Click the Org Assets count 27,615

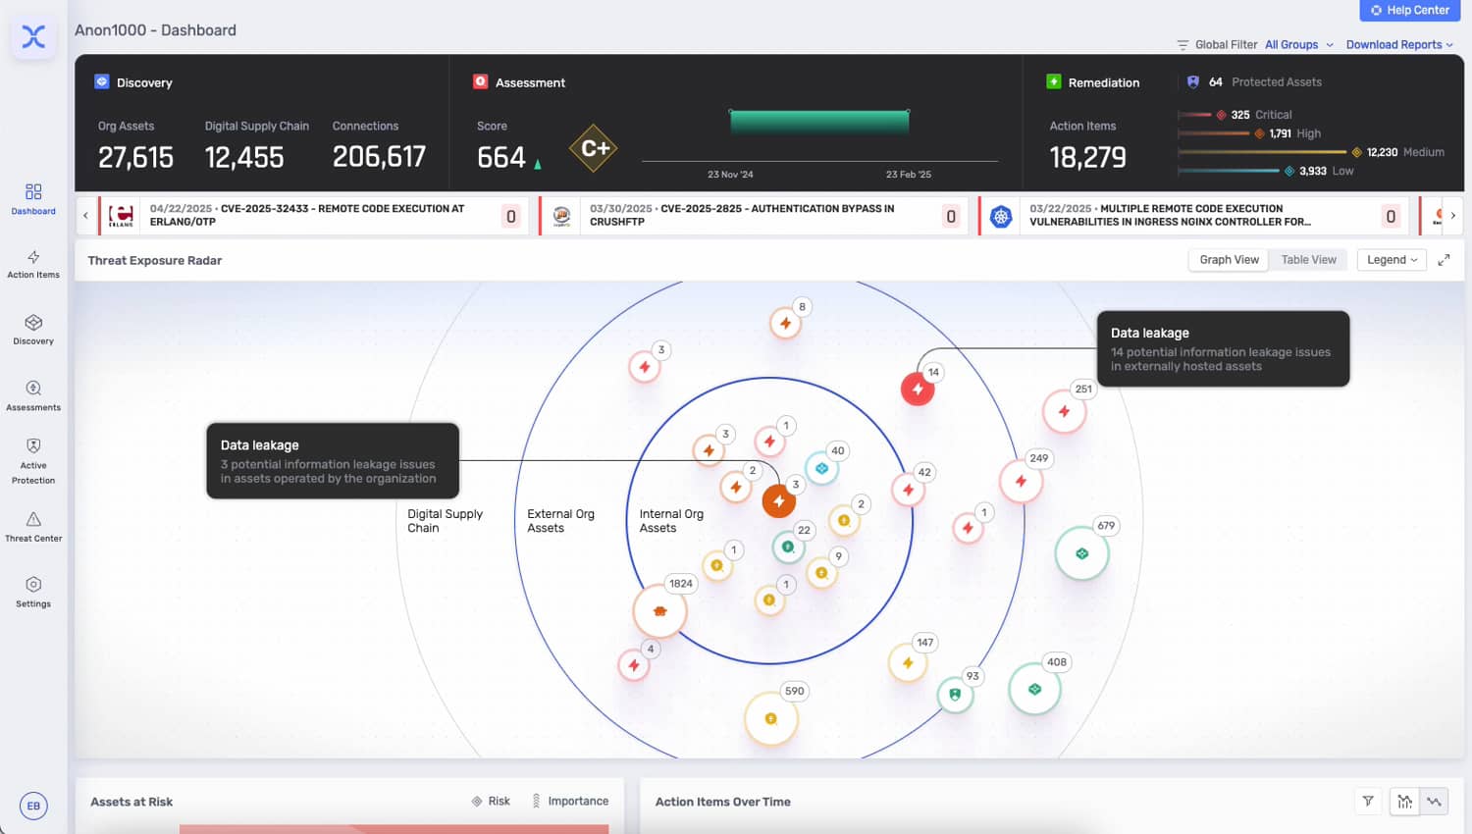pyautogui.click(x=135, y=157)
